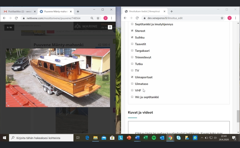Open Spotify from the taskbar

(154, 138)
